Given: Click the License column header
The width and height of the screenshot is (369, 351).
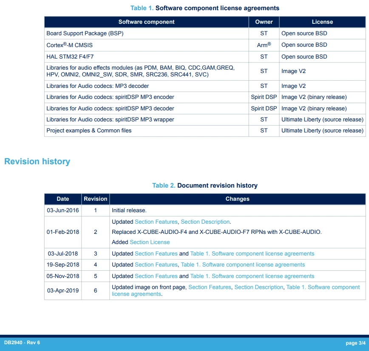Looking at the screenshot, I should click(322, 22).
